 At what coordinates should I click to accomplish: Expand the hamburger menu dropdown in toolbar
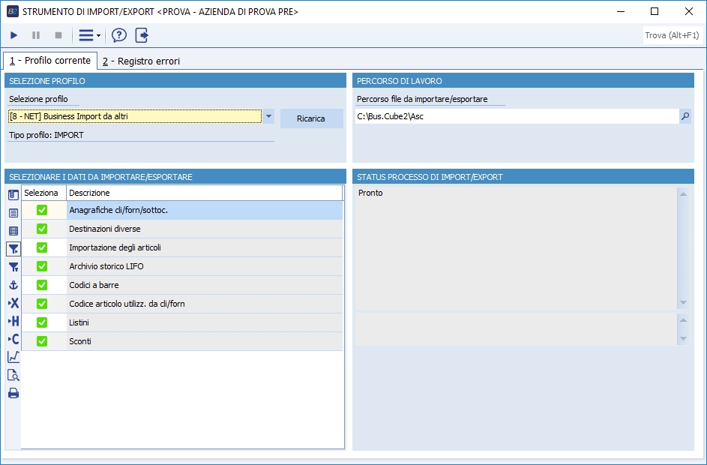click(x=90, y=35)
